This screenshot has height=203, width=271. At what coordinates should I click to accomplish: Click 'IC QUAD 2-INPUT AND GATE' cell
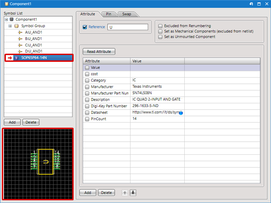click(x=157, y=99)
